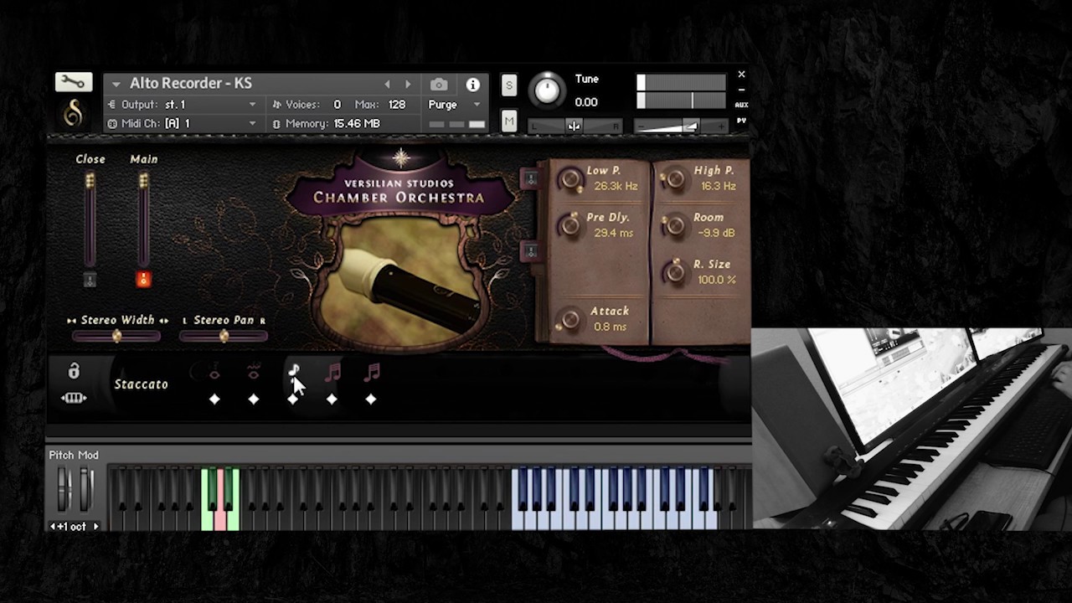Click the L/R pan slider in header
This screenshot has width=1072, height=603.
575,126
